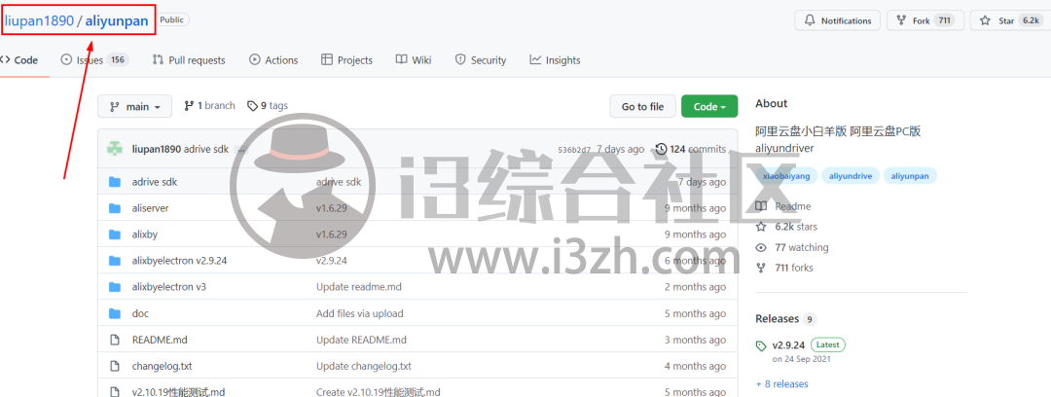View the 1 branch link
This screenshot has height=397, width=1051.
tap(209, 106)
